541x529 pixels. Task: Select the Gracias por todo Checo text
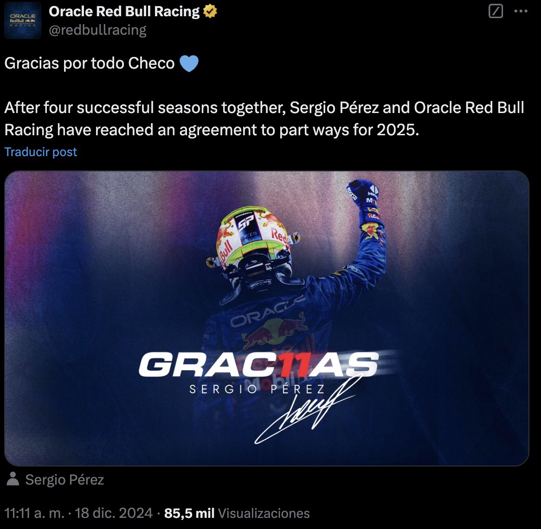click(x=89, y=63)
